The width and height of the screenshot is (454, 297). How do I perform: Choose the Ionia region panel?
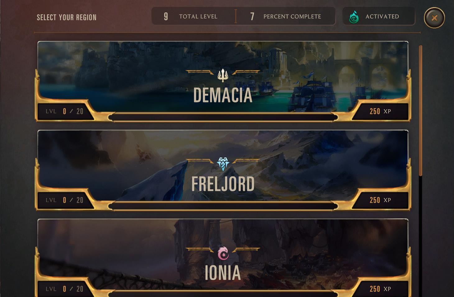pyautogui.click(x=223, y=258)
